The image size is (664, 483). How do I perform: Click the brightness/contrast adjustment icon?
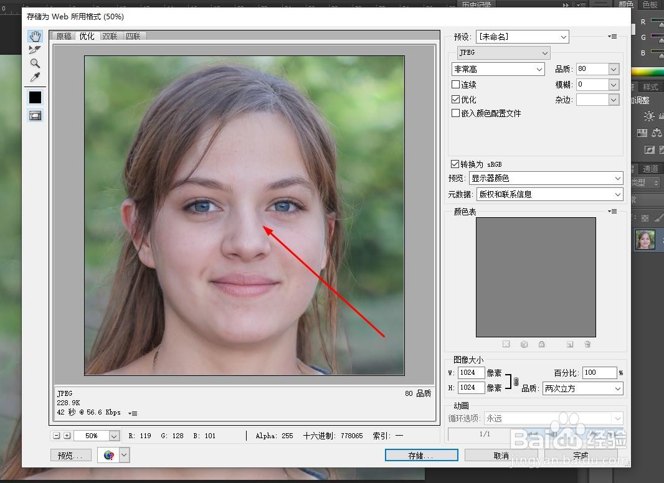point(648,116)
